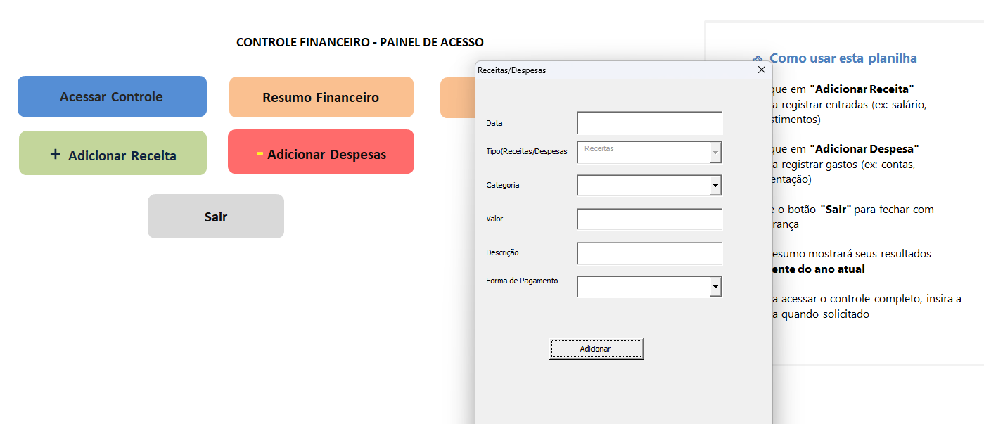This screenshot has height=424, width=984.
Task: Click the Valor input box
Action: pos(648,219)
